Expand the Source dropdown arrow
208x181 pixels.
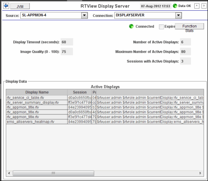click(x=85, y=15)
